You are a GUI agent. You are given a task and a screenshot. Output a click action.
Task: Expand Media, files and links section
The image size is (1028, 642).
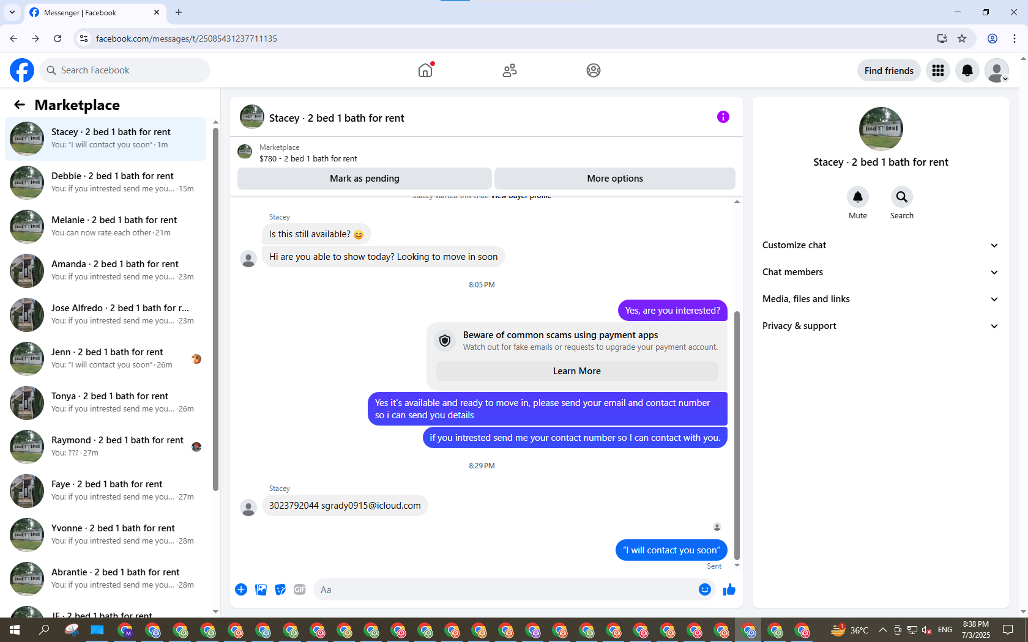click(881, 299)
